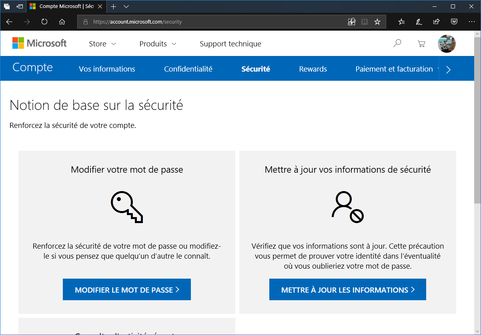This screenshot has width=481, height=335.
Task: Click Renforcez la sécurité de votre compte text
Action: 73,126
